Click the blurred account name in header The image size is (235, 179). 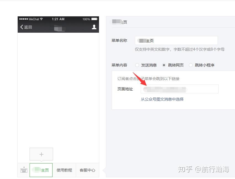coord(59,28)
